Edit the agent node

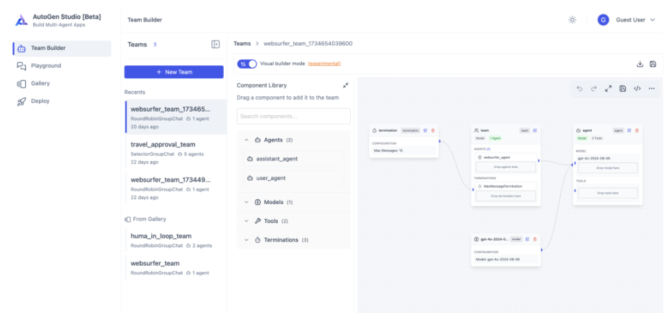(629, 130)
